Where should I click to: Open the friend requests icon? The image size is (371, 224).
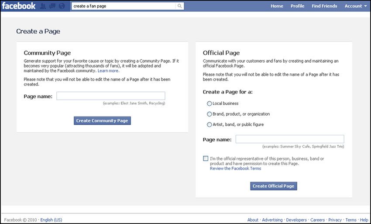(x=43, y=6)
